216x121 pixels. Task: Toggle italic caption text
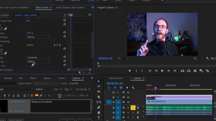click(x=9, y=95)
